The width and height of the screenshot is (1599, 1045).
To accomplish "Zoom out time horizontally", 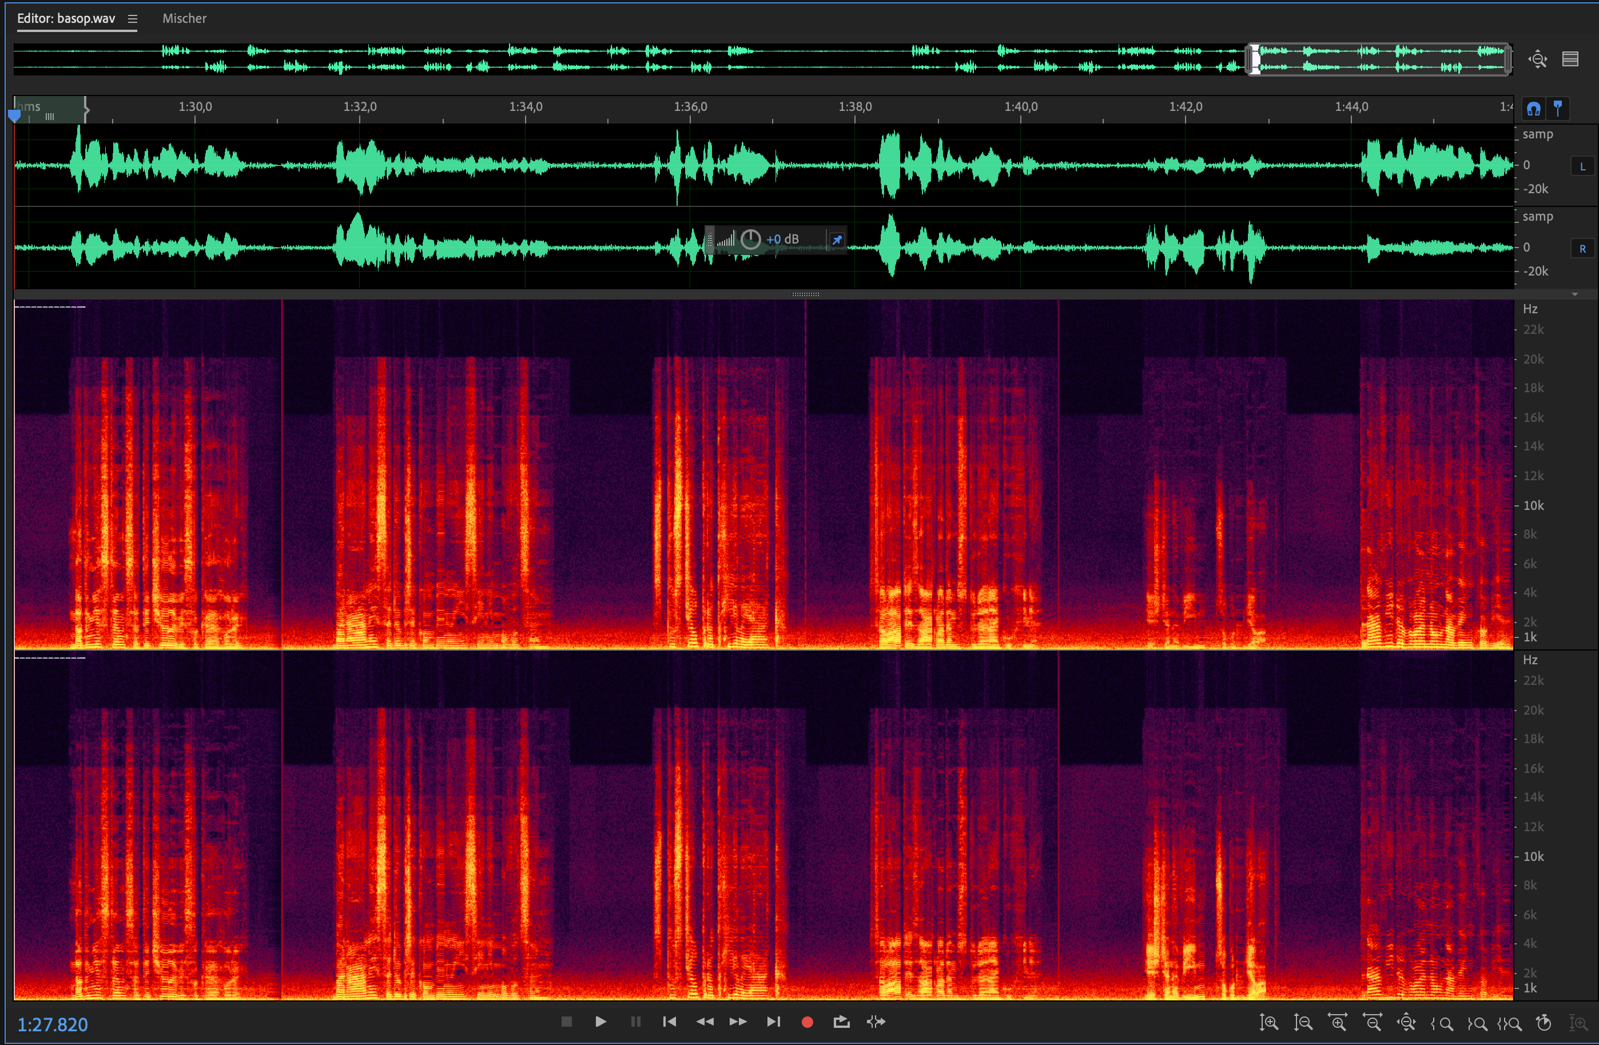I will [1372, 1023].
